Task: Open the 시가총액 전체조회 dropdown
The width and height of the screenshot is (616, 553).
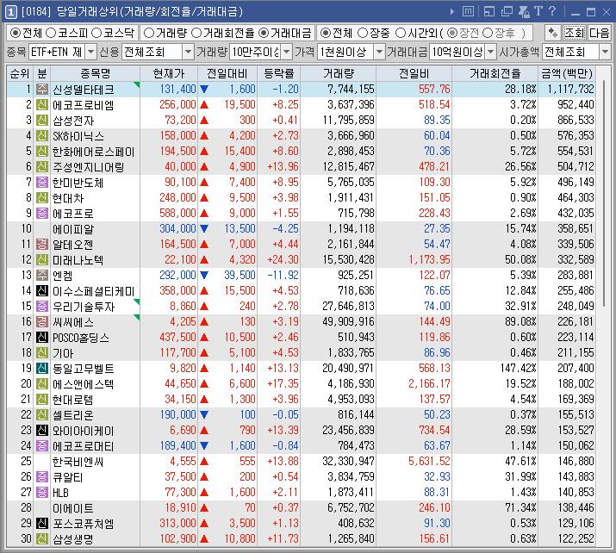Action: tap(605, 52)
